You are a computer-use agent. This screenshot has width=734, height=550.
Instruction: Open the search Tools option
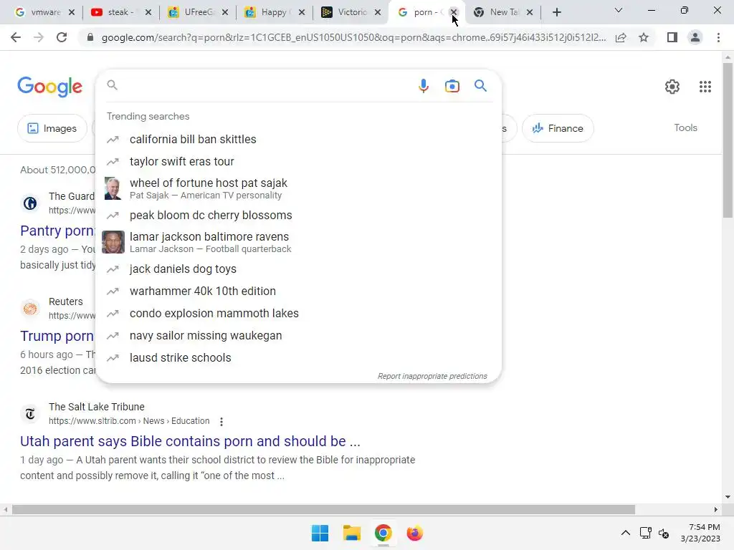tap(685, 127)
